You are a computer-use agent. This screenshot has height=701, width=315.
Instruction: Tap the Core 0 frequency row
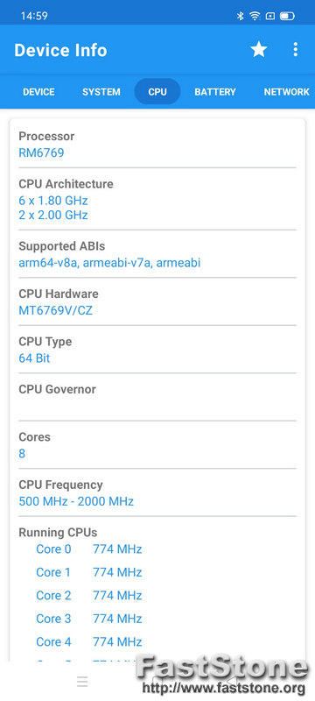(89, 549)
